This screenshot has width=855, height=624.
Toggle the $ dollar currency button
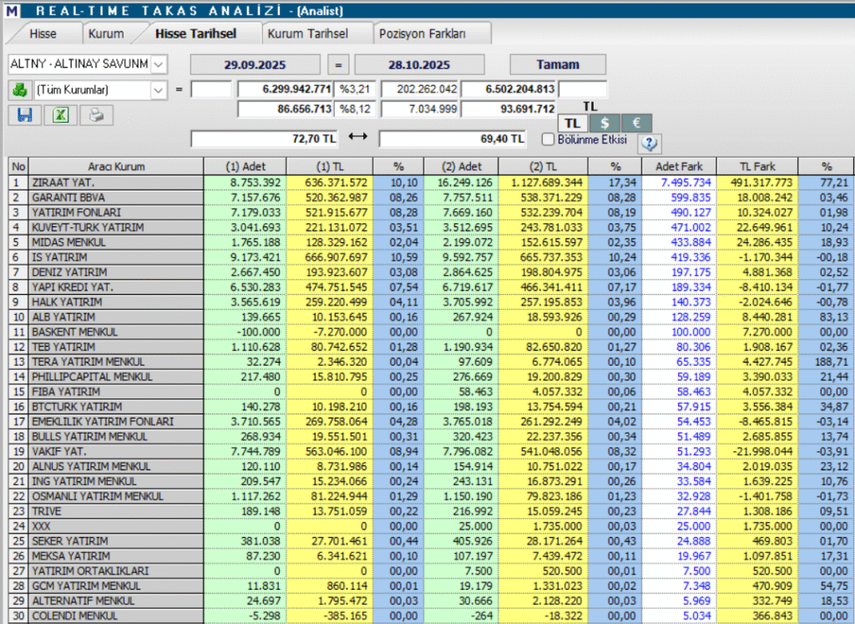603,122
